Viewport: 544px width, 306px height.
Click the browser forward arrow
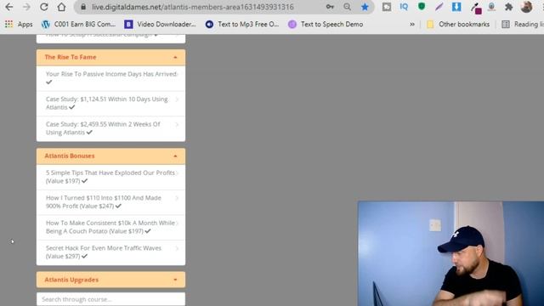tap(26, 7)
